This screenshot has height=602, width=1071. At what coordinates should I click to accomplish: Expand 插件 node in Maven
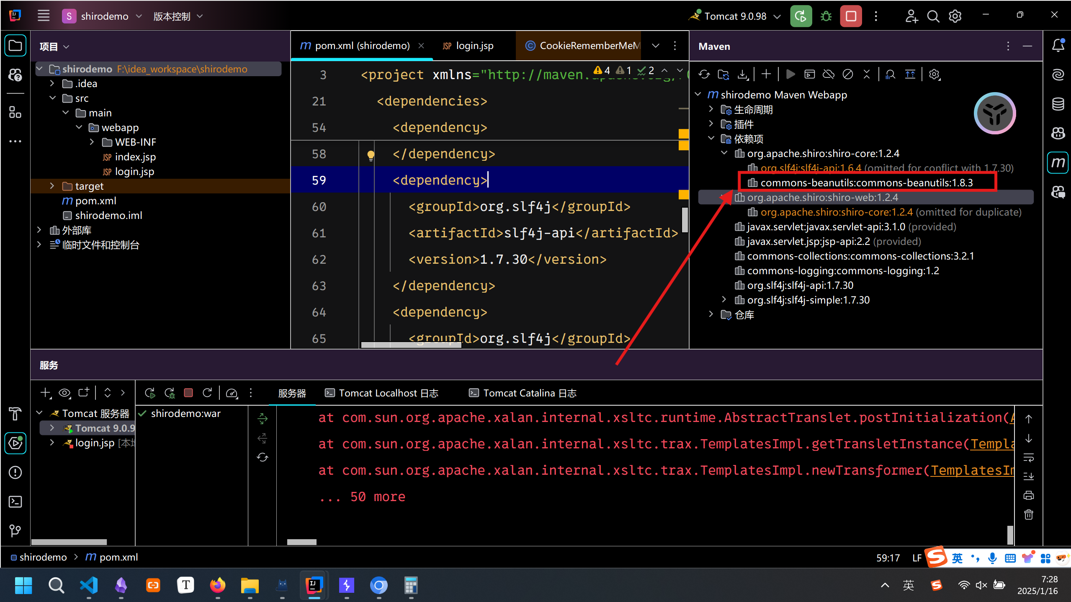711,123
